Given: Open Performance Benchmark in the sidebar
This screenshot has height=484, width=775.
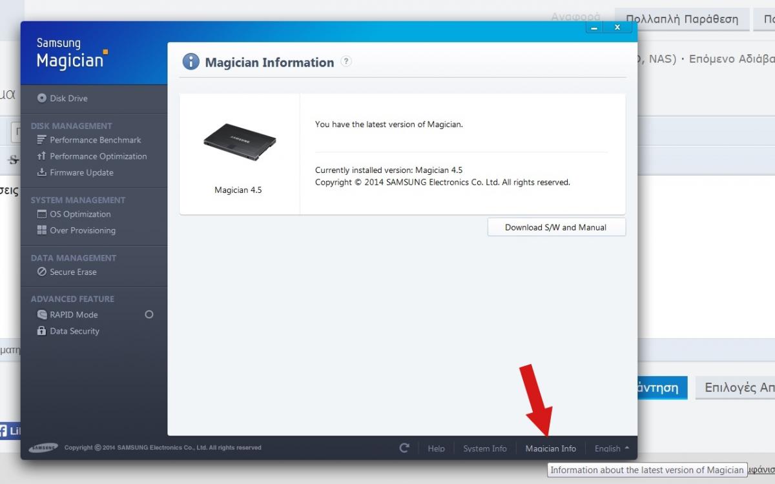Looking at the screenshot, I should tap(89, 140).
